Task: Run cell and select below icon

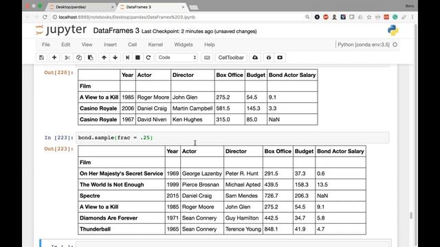Action: [127, 58]
